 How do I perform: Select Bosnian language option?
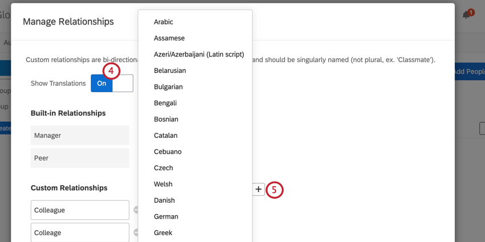point(166,119)
